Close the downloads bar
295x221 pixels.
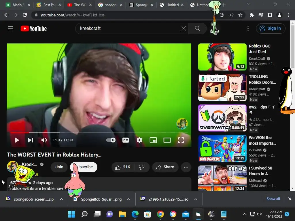pos(290,199)
